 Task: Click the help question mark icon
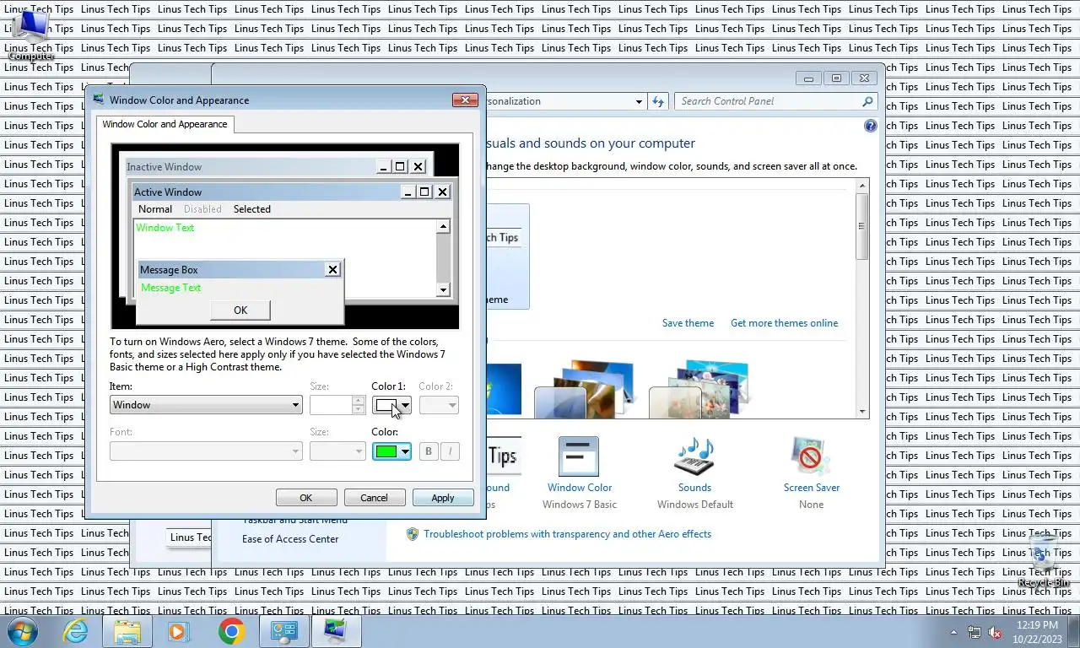[x=870, y=126]
